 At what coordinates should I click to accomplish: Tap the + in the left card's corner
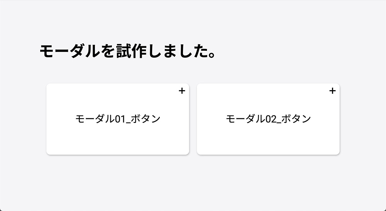182,91
